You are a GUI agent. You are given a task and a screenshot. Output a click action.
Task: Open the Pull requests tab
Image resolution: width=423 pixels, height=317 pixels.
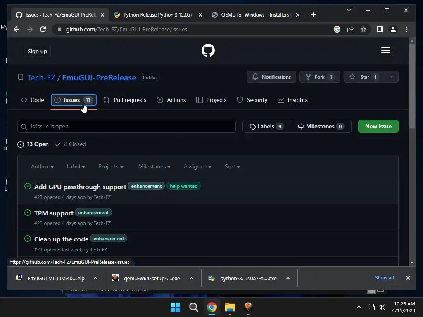coord(125,100)
